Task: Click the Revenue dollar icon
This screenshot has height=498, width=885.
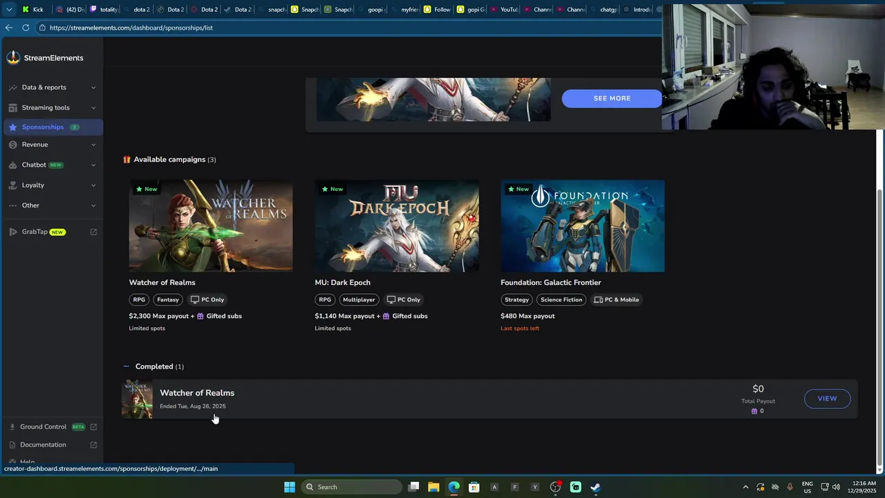Action: 12,145
